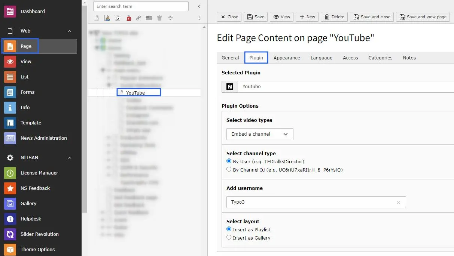Select Insert as Playlist layout
This screenshot has height=256, width=454.
coord(229,229)
